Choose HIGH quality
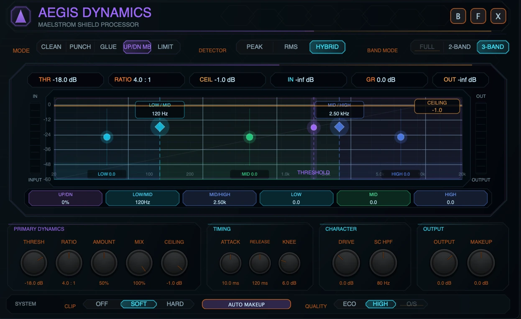The height and width of the screenshot is (319, 521). (x=381, y=304)
